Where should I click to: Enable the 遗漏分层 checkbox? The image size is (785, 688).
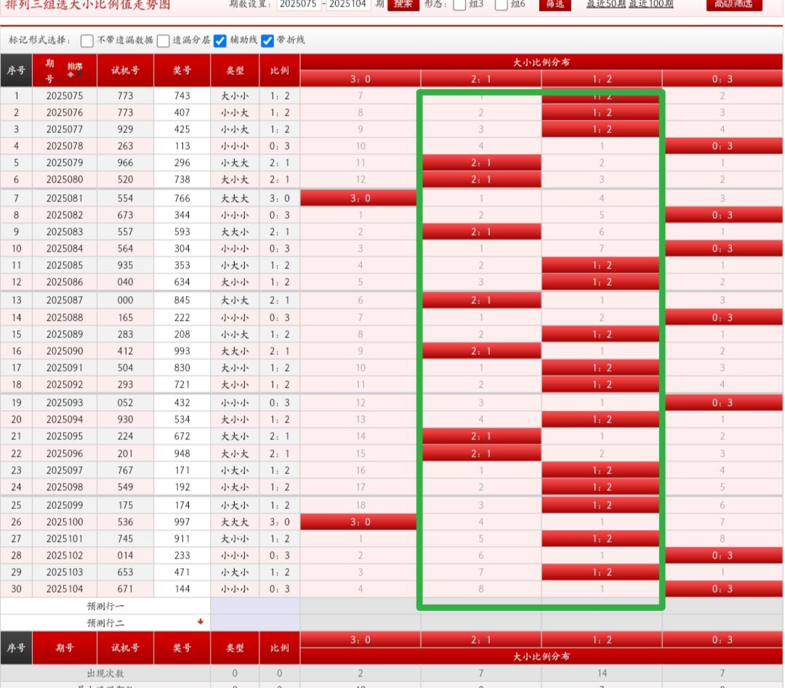pos(164,41)
